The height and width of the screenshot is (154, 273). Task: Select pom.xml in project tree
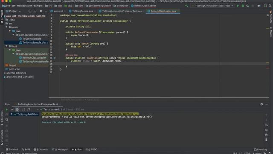[x=12, y=69]
